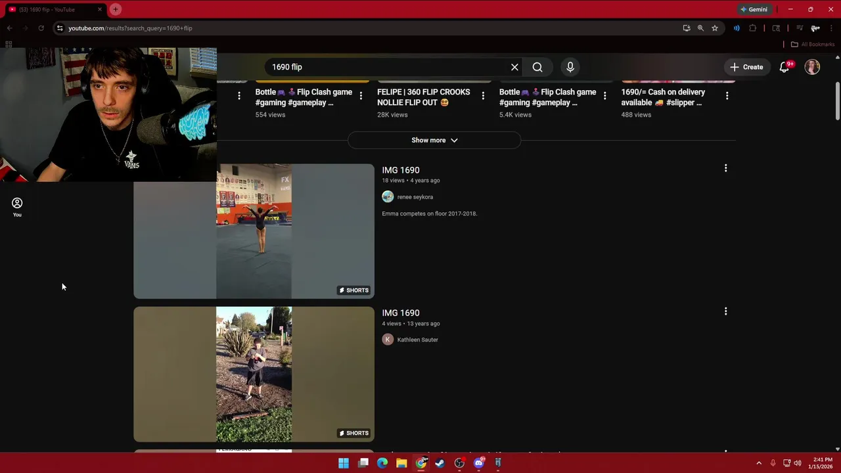Viewport: 841px width, 473px height.
Task: Go back in browser history
Action: click(x=9, y=28)
